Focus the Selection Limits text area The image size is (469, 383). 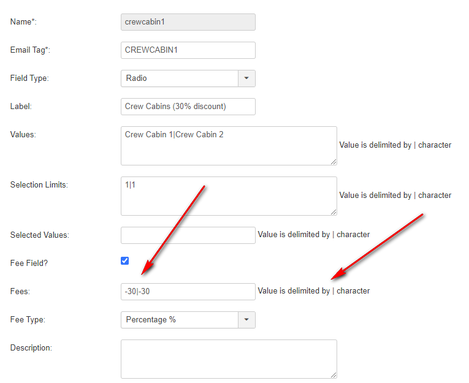pos(228,196)
